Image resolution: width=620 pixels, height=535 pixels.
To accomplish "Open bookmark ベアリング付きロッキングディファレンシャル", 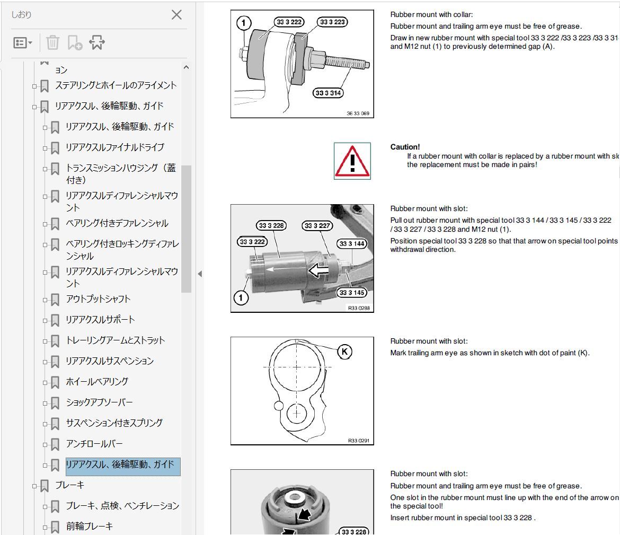I will [x=122, y=250].
